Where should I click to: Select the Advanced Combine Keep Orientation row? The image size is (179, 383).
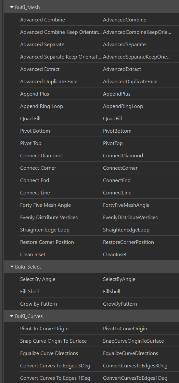pos(61,32)
